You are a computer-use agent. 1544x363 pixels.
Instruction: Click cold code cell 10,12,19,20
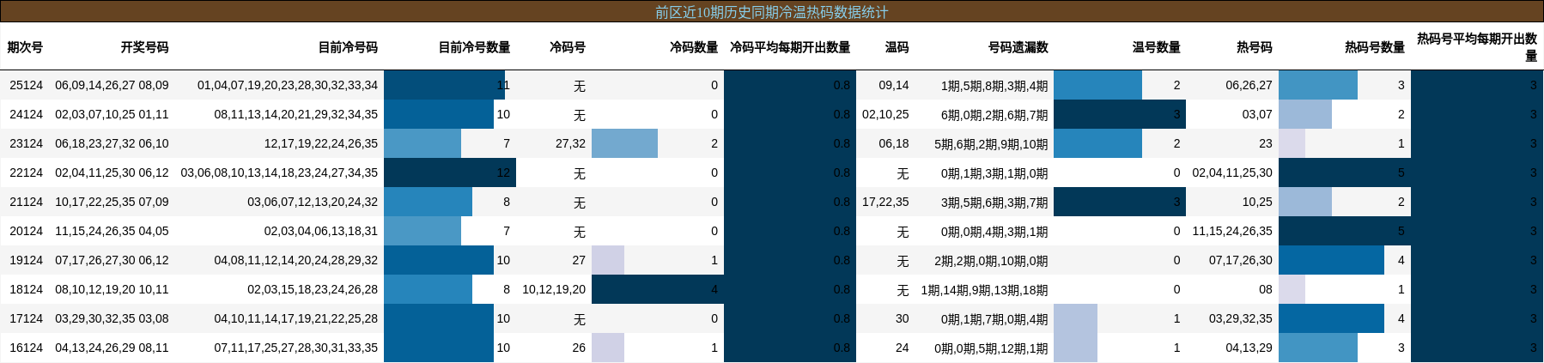(554, 289)
